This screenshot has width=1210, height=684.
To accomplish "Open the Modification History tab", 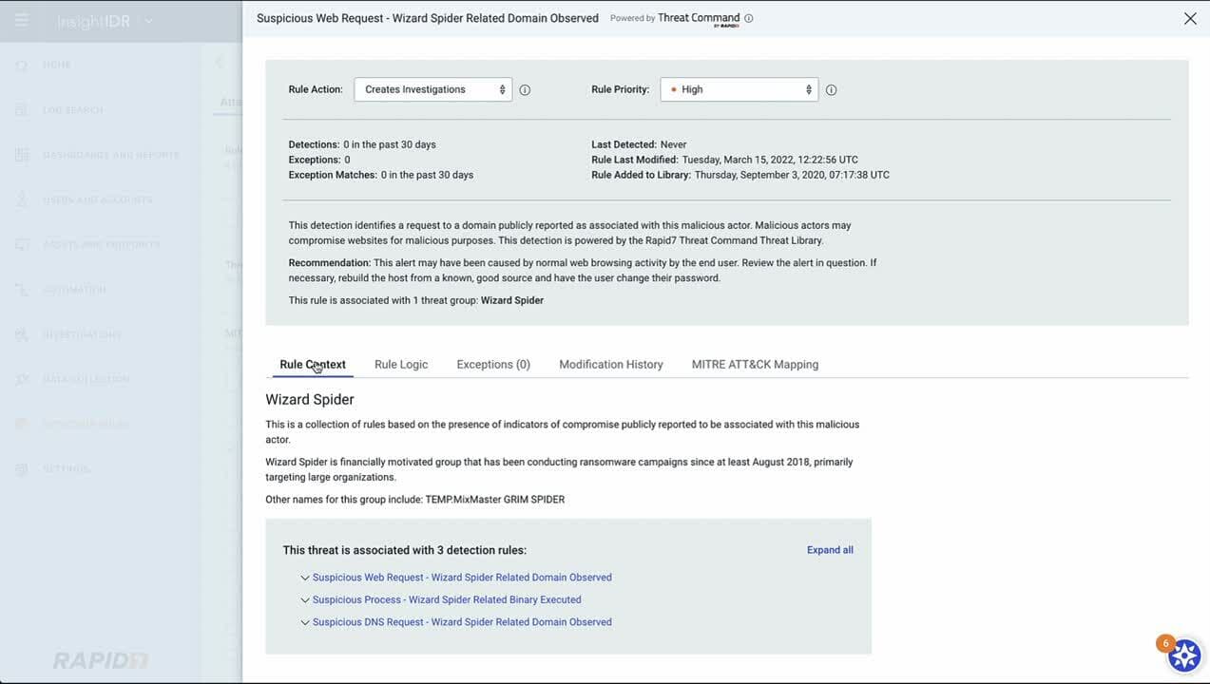I will [x=611, y=365].
